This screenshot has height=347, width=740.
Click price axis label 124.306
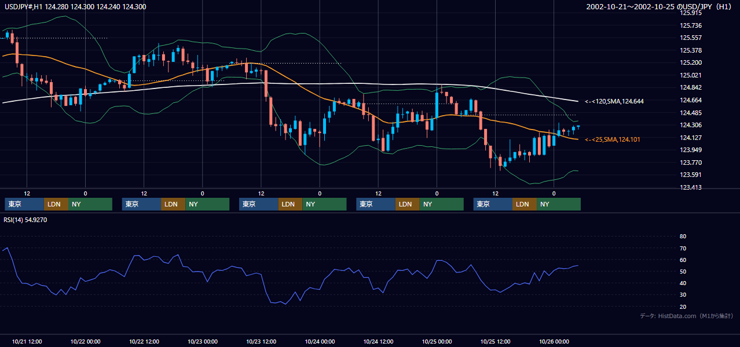coord(691,125)
